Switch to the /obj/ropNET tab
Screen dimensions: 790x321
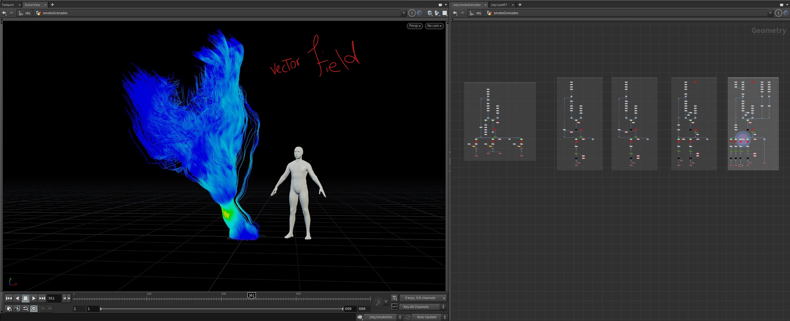coord(499,5)
